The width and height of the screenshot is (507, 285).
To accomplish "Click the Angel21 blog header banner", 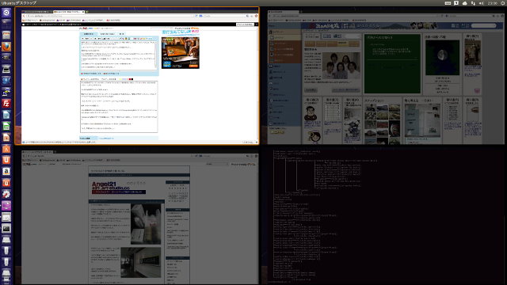I will pos(119,188).
